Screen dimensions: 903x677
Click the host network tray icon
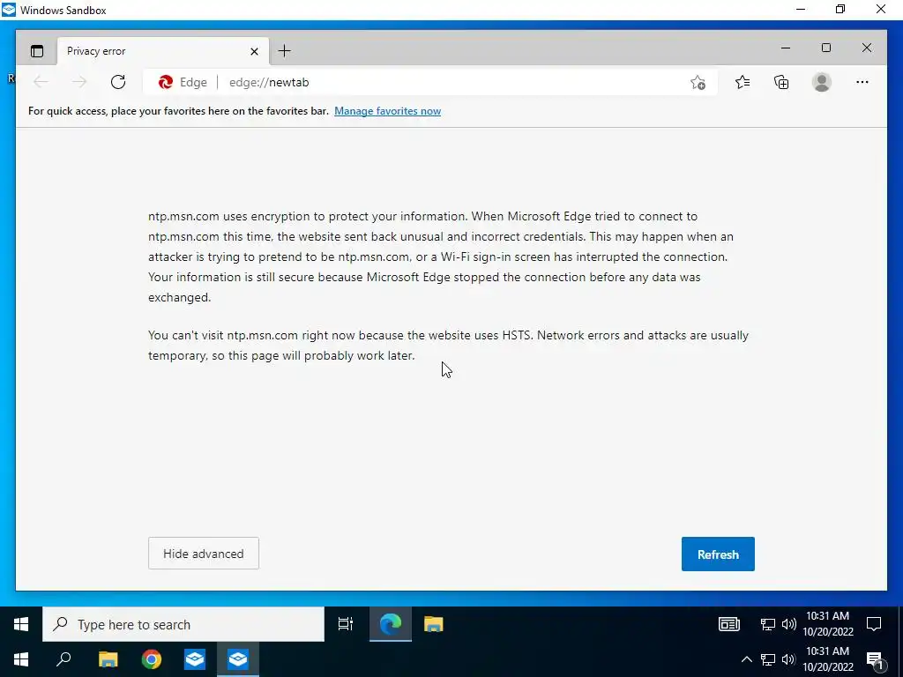768,659
